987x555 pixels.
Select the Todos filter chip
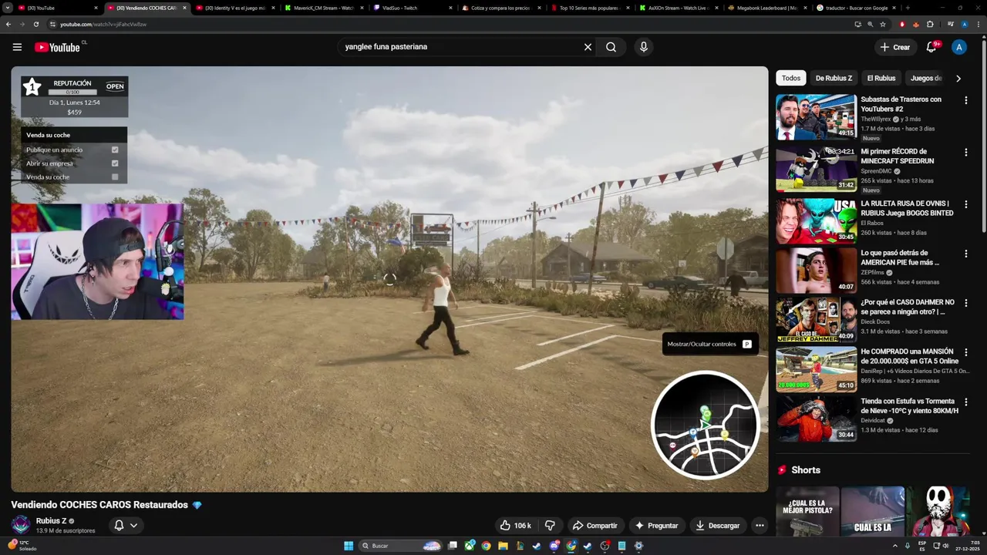(791, 78)
